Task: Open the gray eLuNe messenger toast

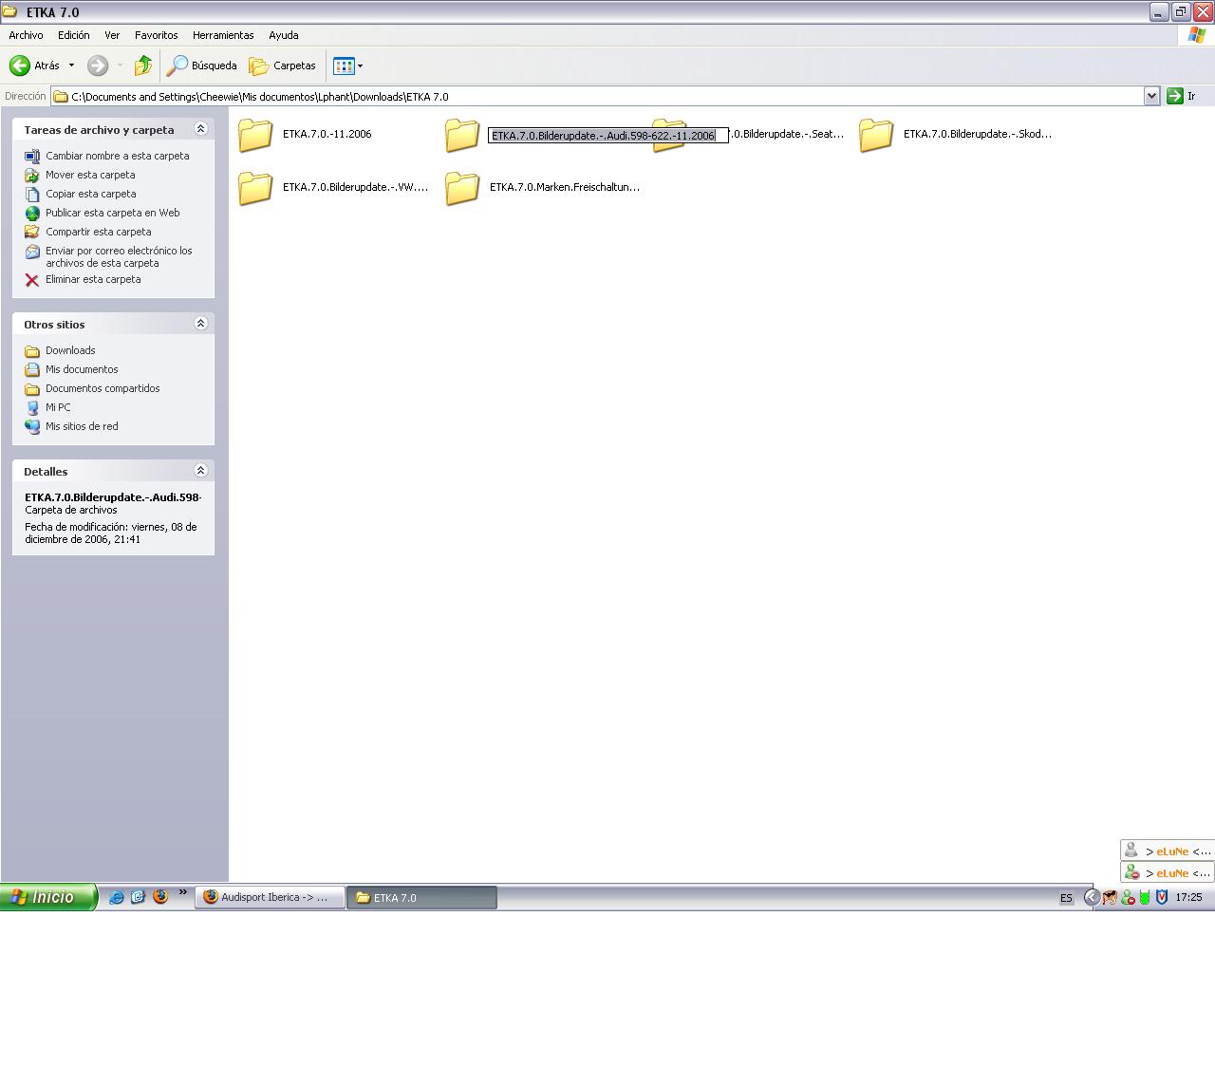Action: (1168, 851)
